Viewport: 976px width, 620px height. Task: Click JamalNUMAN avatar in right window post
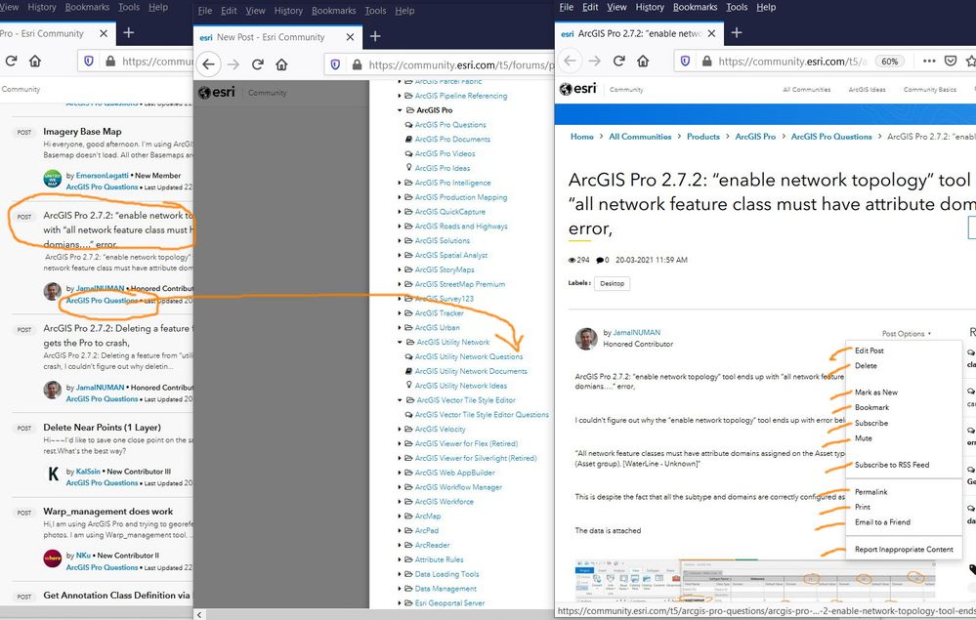click(586, 338)
